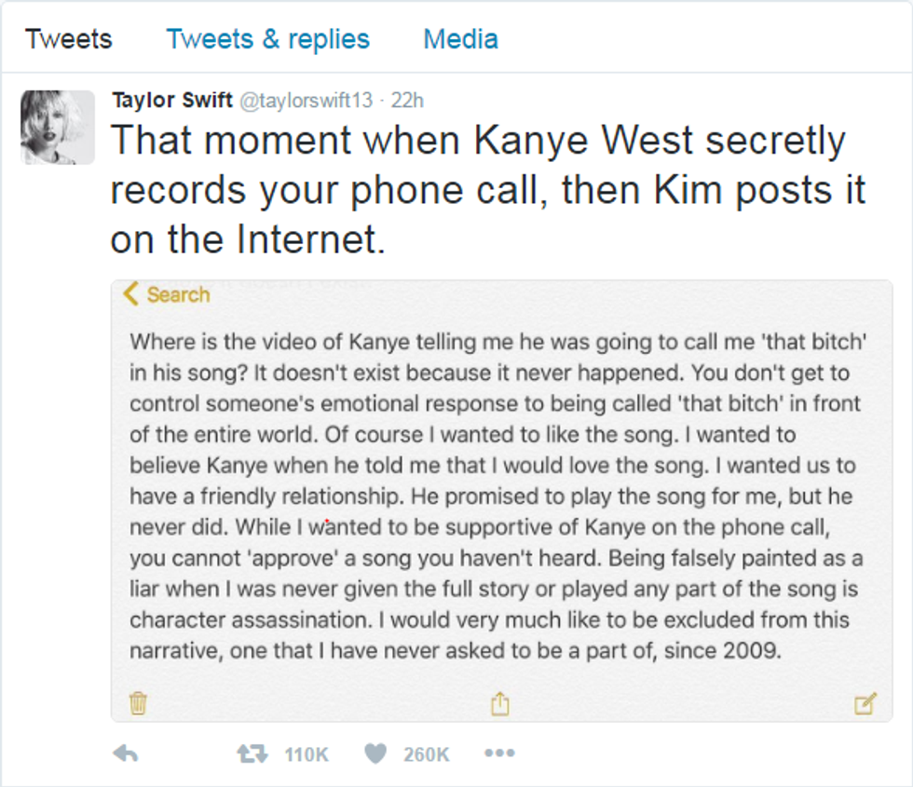View the 110K retweet count
This screenshot has width=913, height=787.
[307, 754]
